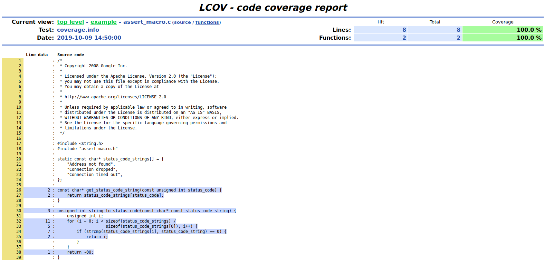
Task: Click line number 20 in the gutter
Action: coord(19,159)
